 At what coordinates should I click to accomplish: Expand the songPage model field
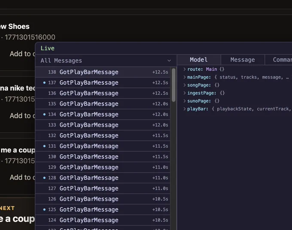pyautogui.click(x=184, y=85)
